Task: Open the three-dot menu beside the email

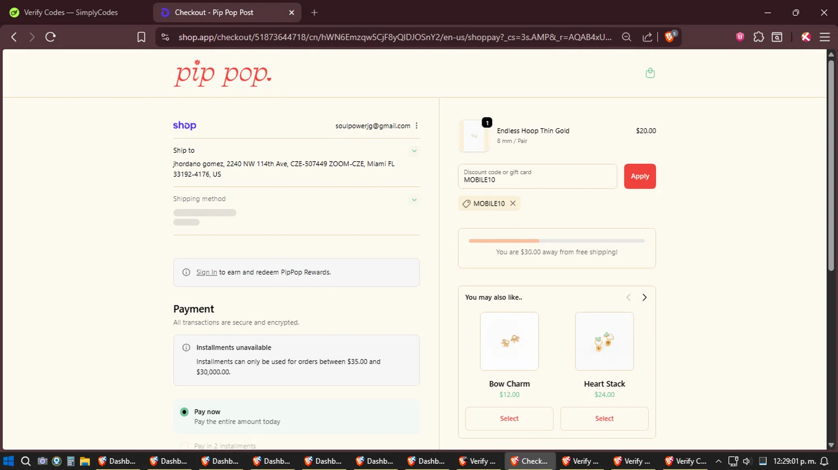Action: (x=417, y=125)
